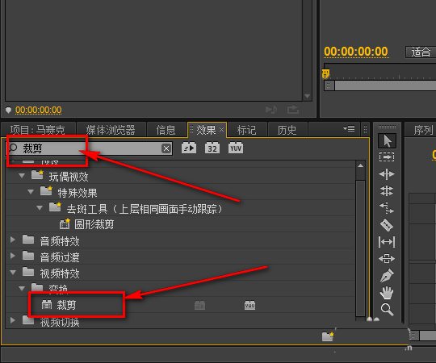436x363 pixels.
Task: Click the 效果 tab
Action: point(206,130)
